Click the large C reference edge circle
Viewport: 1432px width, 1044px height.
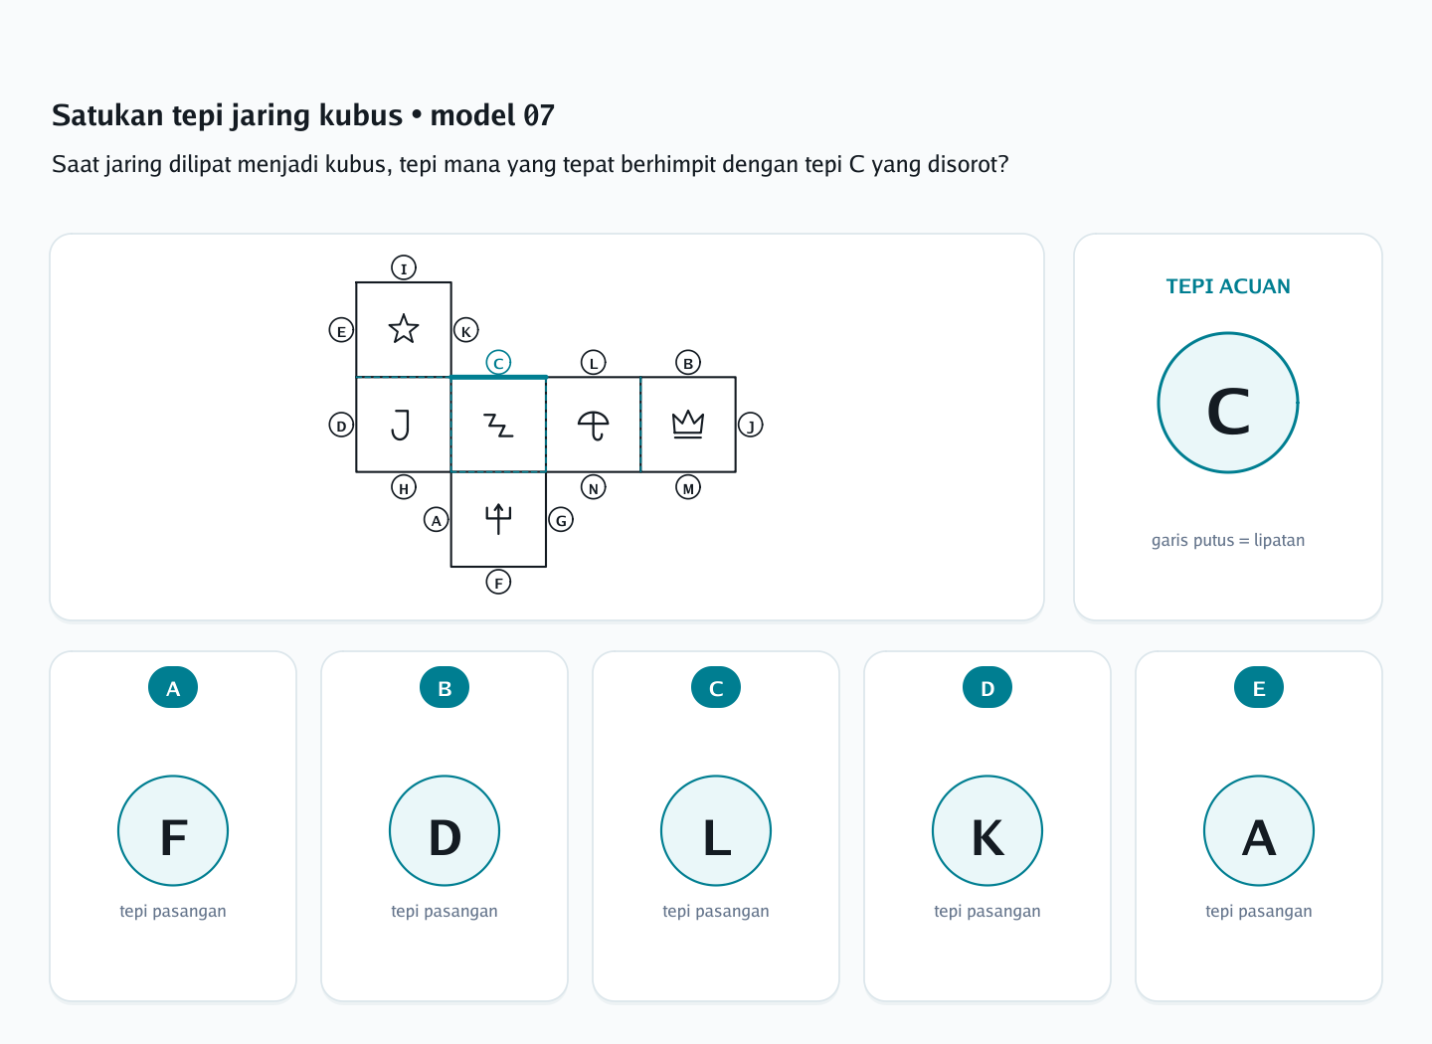coord(1228,403)
